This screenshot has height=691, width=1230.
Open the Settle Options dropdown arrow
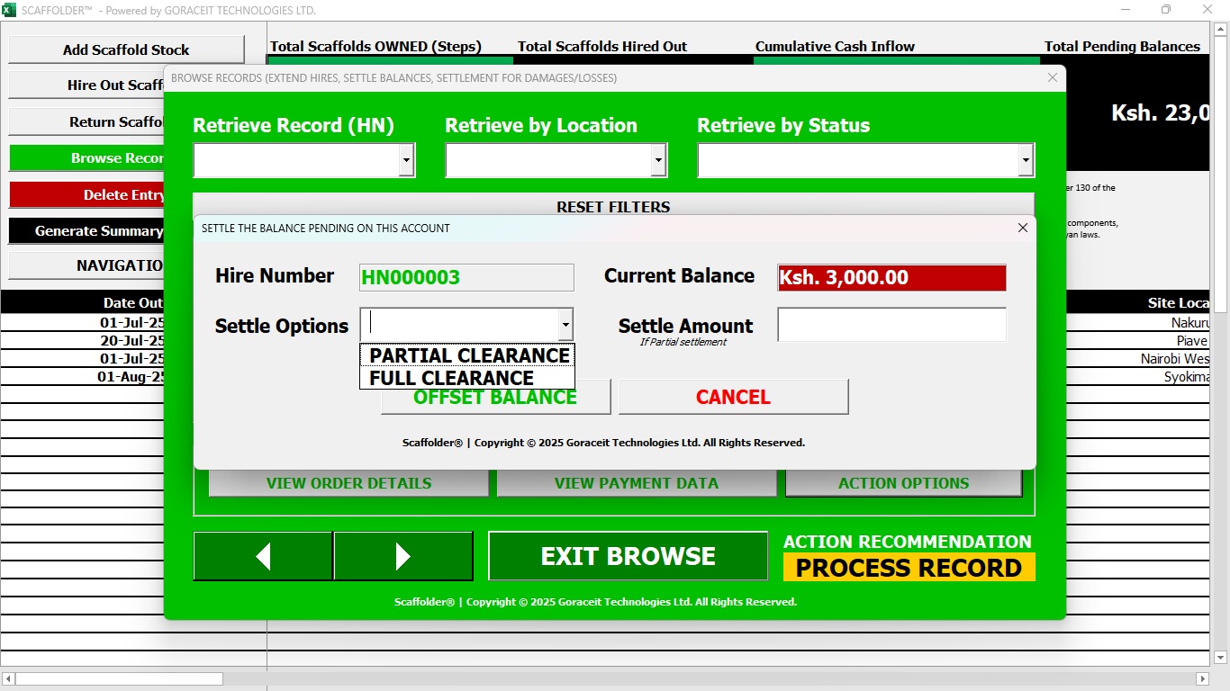click(x=565, y=324)
